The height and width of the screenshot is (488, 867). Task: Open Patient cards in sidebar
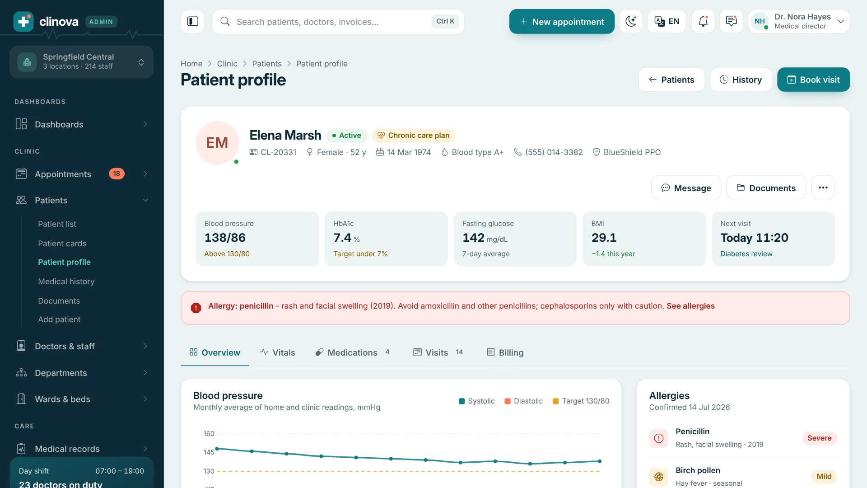(62, 244)
